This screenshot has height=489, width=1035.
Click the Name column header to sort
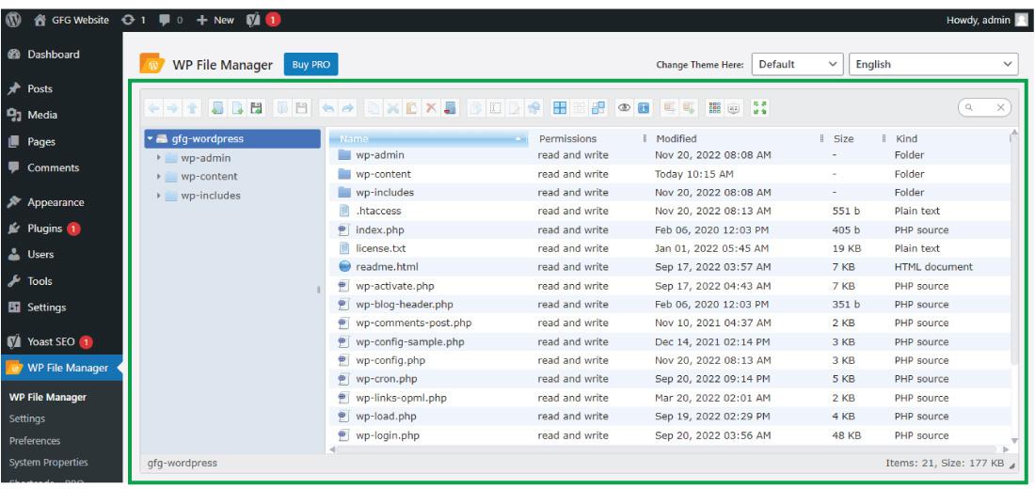[x=430, y=138]
